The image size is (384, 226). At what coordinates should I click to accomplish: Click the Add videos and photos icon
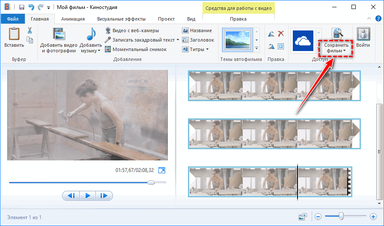(x=59, y=34)
